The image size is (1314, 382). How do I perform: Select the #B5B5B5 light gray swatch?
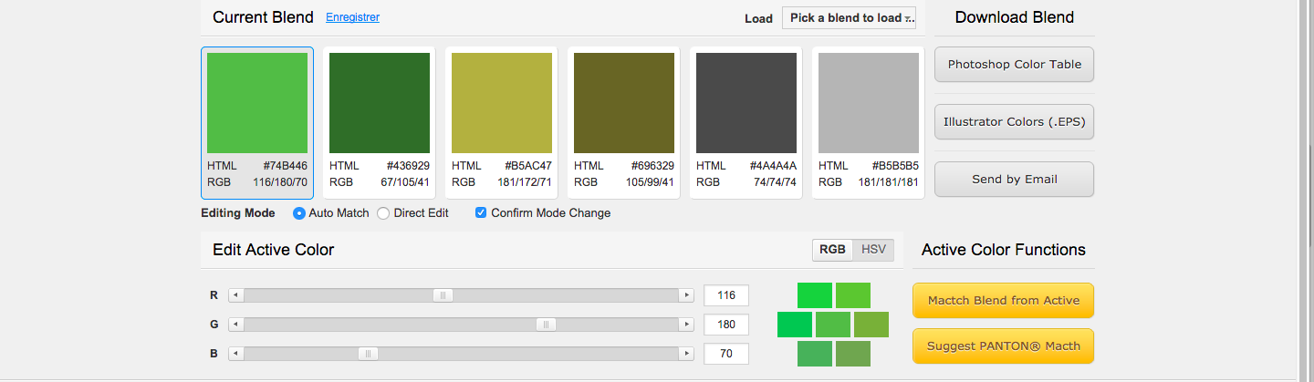(x=869, y=103)
